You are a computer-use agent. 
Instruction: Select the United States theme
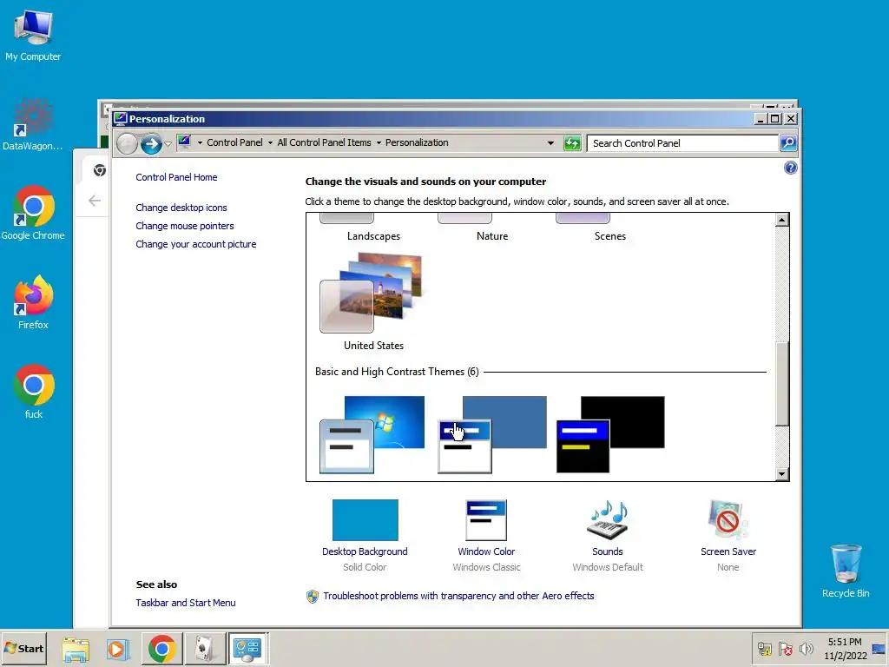click(x=372, y=301)
